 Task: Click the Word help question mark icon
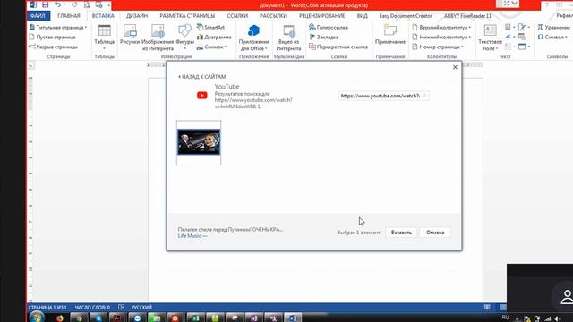[547, 4]
